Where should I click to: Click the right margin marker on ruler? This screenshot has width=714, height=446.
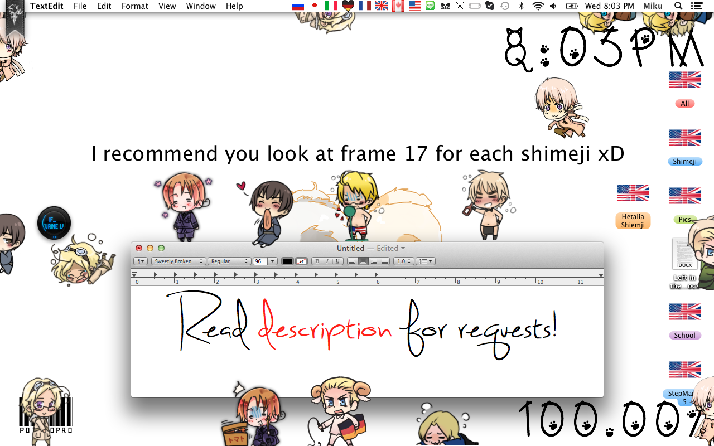(601, 275)
